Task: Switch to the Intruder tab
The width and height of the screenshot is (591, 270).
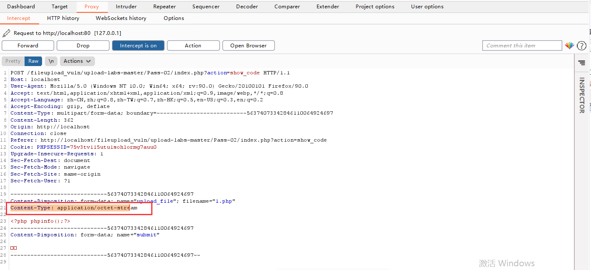Action: [126, 7]
